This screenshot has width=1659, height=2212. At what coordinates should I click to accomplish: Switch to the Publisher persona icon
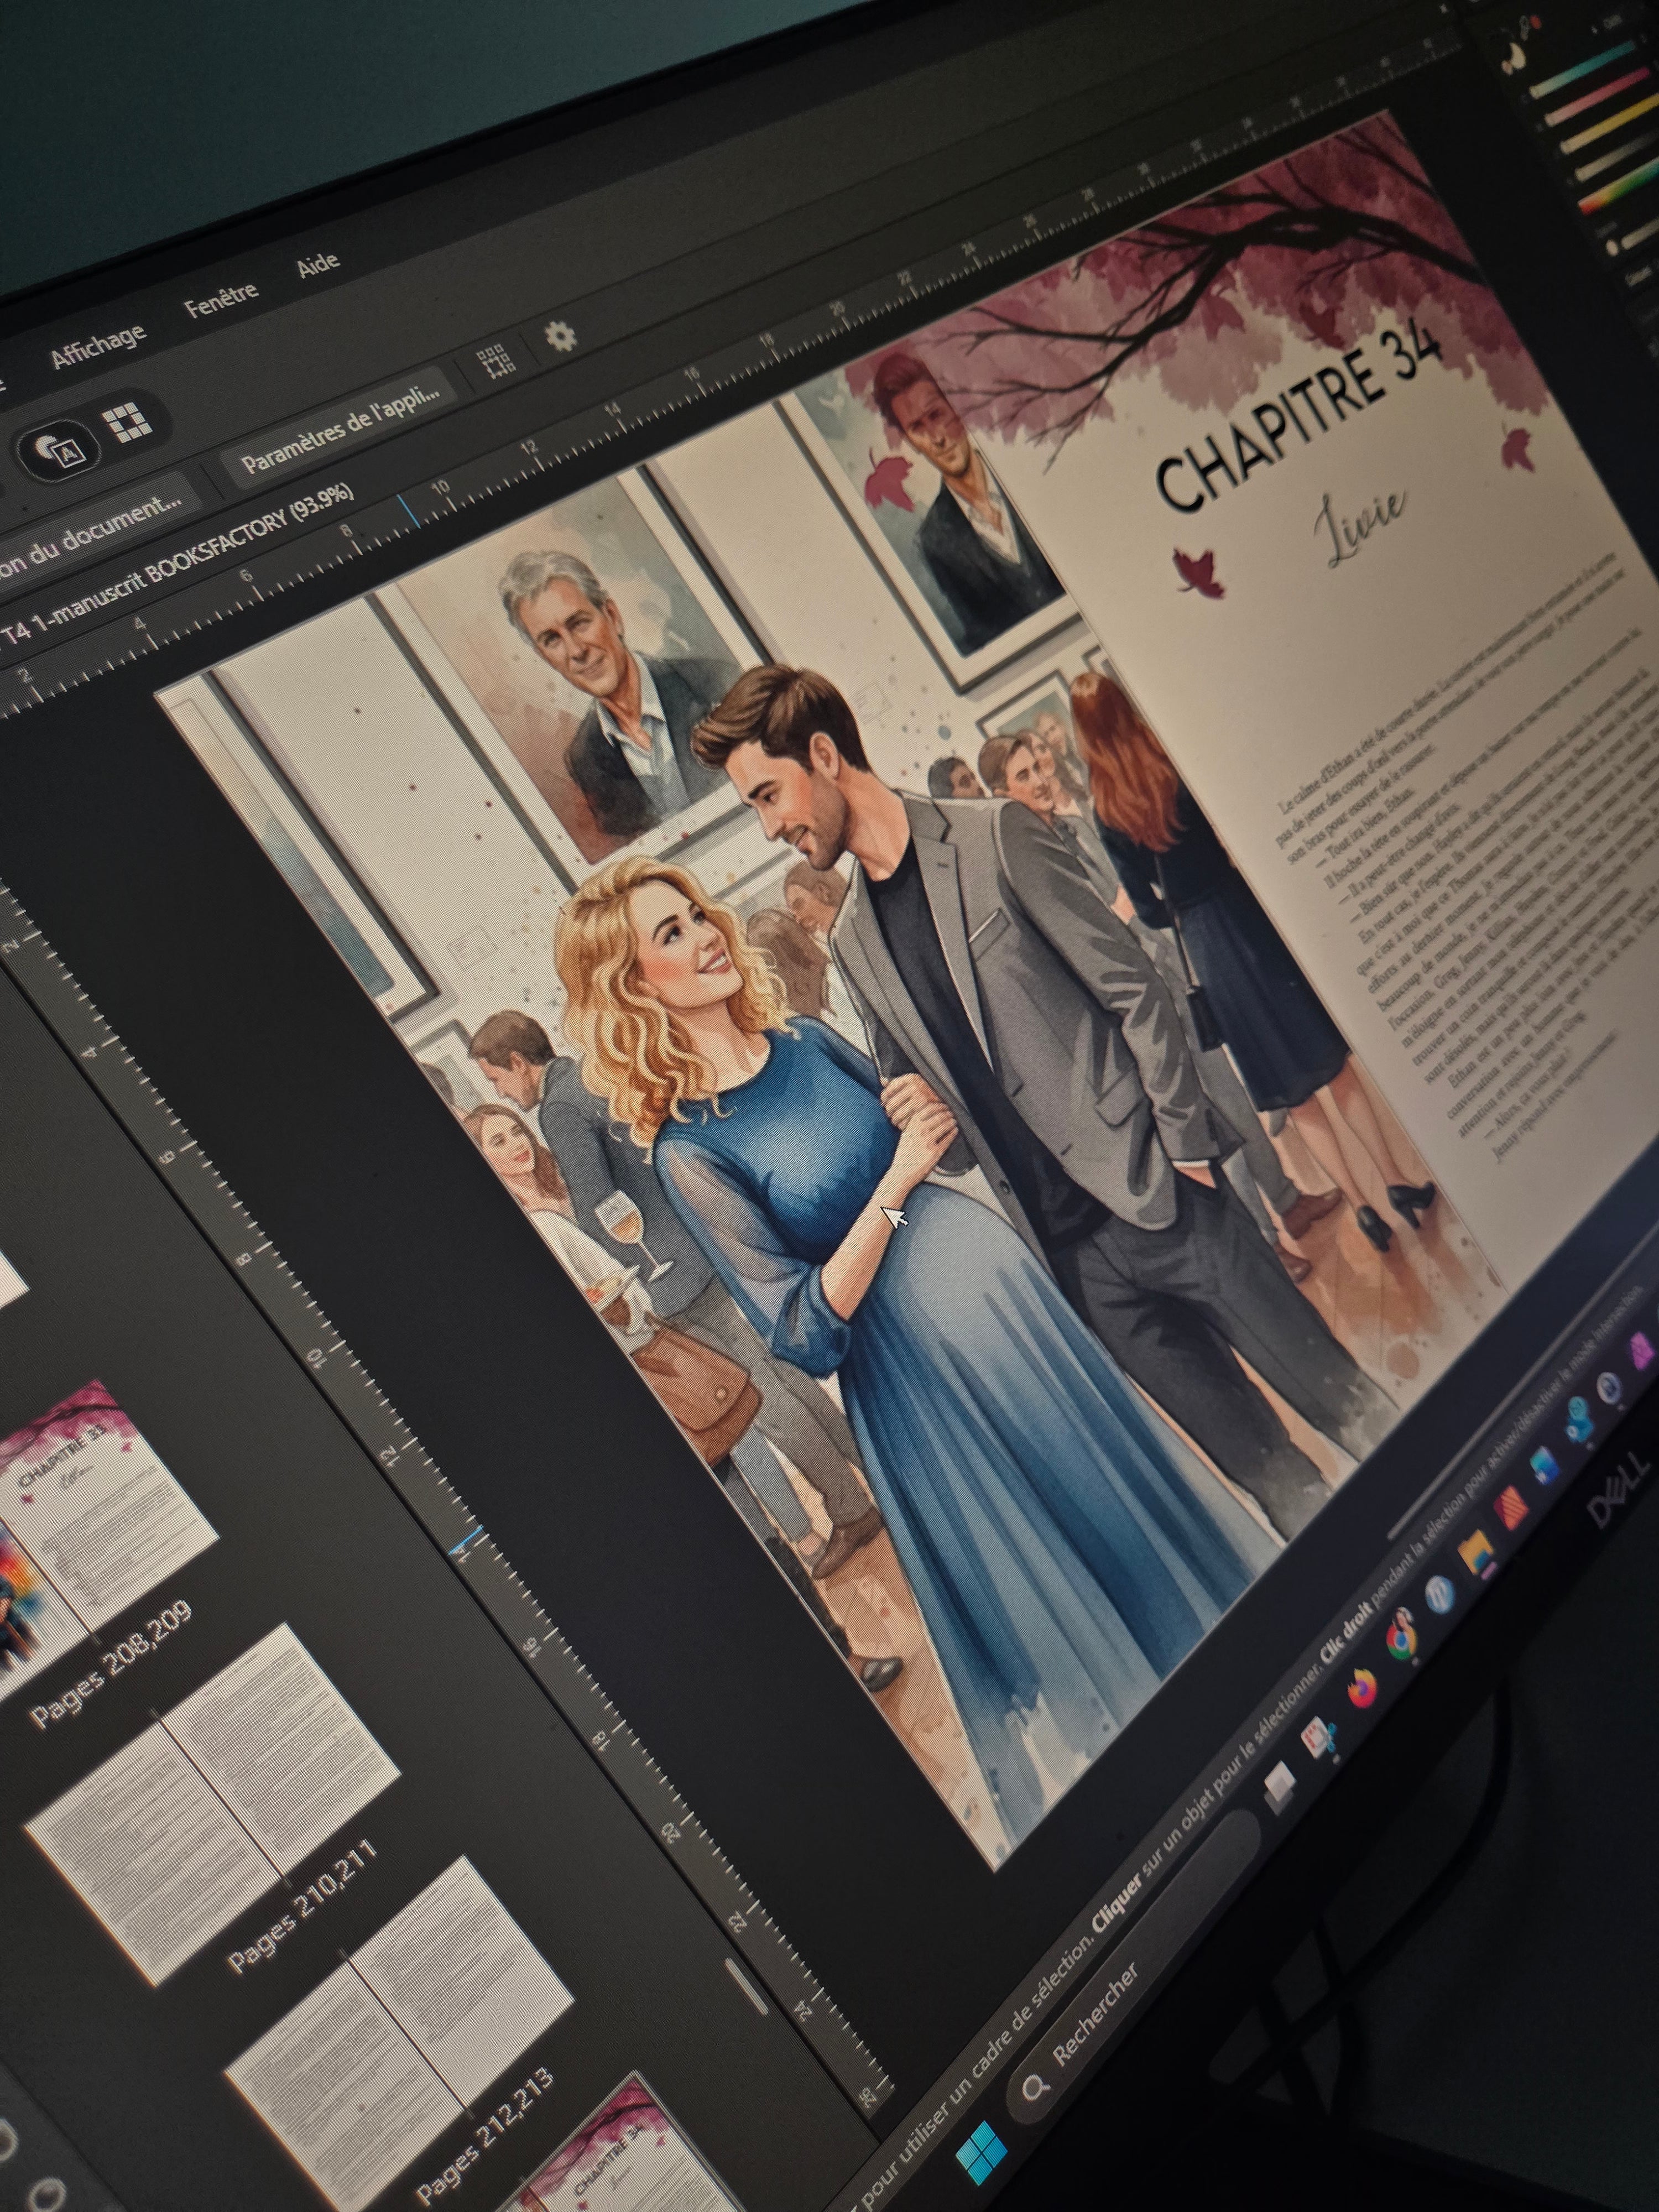coord(60,449)
